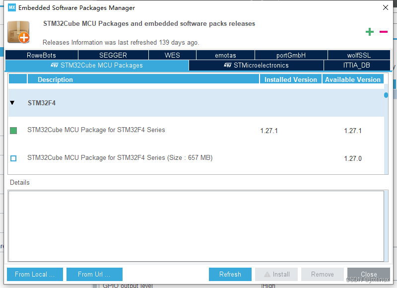This screenshot has width=397, height=288.
Task: Uncheck the installed 1.27.1 STM32F4 package checkbox
Action: point(13,131)
